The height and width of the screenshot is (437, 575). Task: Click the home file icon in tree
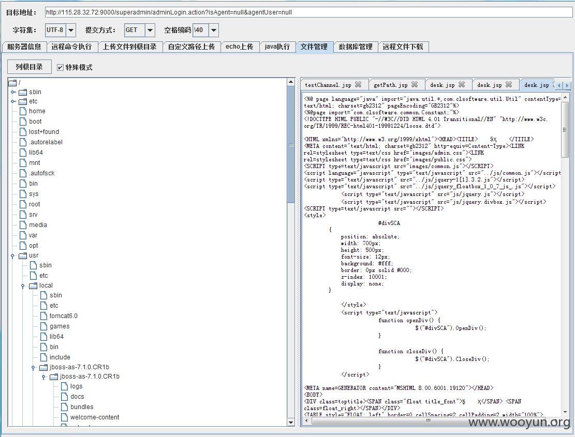[x=23, y=111]
